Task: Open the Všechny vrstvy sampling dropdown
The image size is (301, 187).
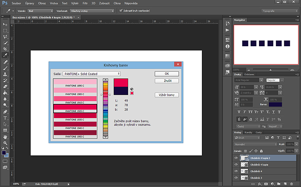Action: tap(92, 11)
